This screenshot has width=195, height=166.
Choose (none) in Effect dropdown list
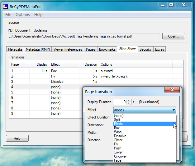145,116
